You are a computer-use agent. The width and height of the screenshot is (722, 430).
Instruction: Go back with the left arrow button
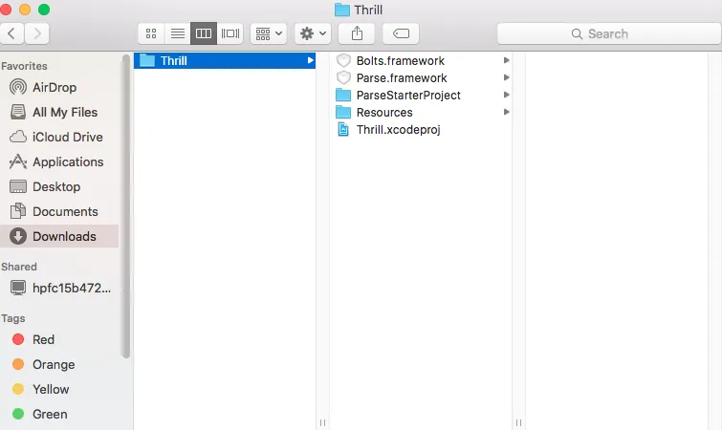(x=11, y=33)
